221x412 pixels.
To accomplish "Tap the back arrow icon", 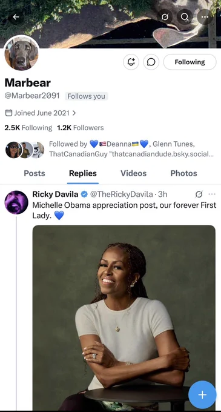I will click(x=16, y=17).
